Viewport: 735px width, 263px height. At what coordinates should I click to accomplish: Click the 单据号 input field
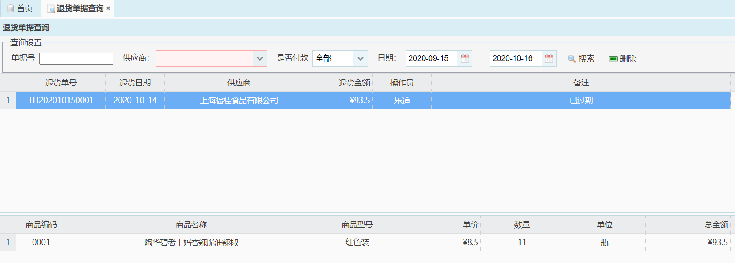[76, 58]
